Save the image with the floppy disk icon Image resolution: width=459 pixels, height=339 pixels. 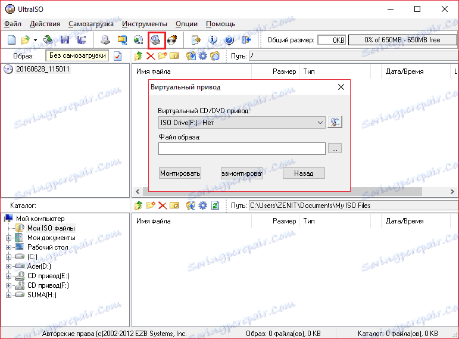(x=65, y=40)
